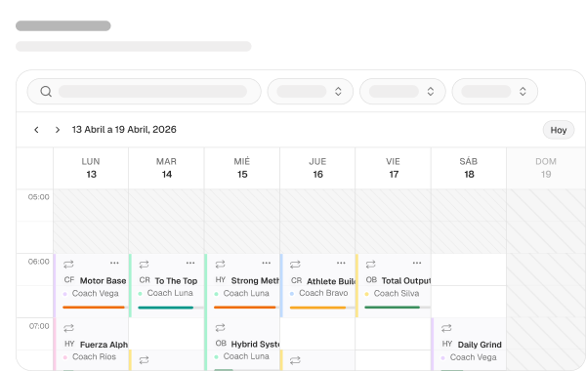Click the 07:00 time label
The image size is (586, 371).
point(39,326)
